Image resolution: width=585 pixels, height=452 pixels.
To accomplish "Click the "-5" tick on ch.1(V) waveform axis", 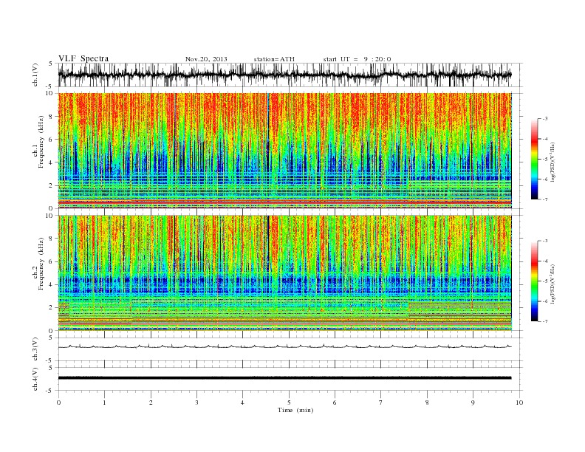I will click(x=50, y=86).
